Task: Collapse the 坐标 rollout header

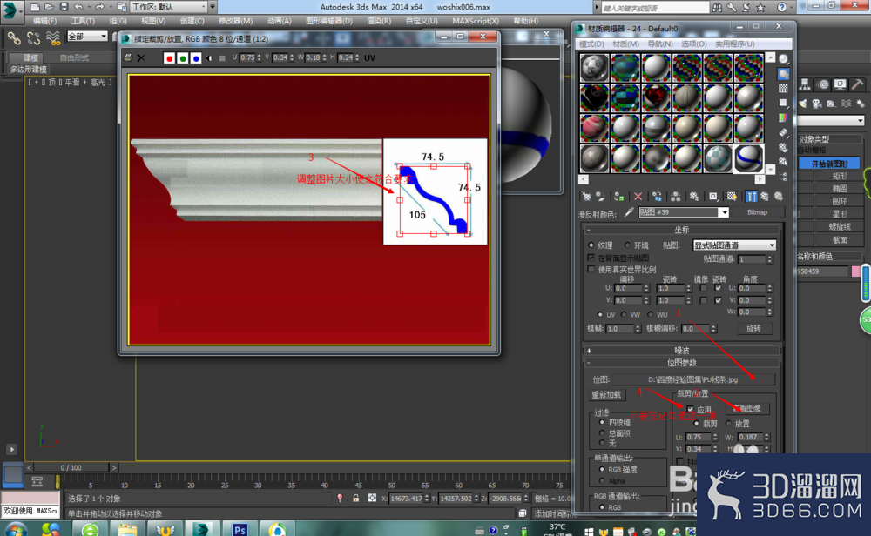Action: coord(682,230)
